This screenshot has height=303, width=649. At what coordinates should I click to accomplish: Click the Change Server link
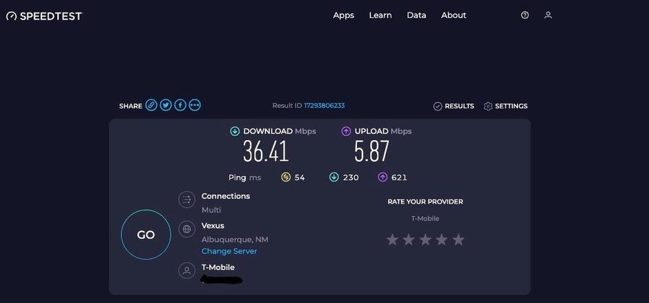click(229, 251)
